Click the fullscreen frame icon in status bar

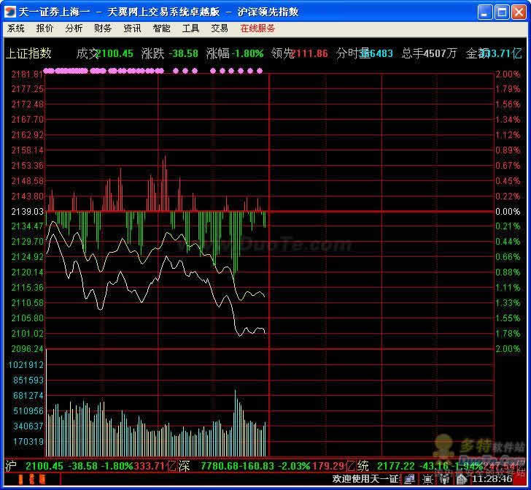pyautogui.click(x=427, y=479)
